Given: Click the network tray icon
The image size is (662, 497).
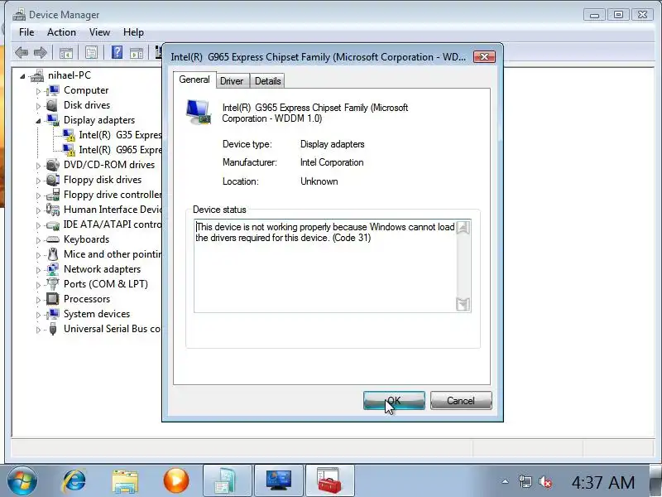Looking at the screenshot, I should click(525, 482).
